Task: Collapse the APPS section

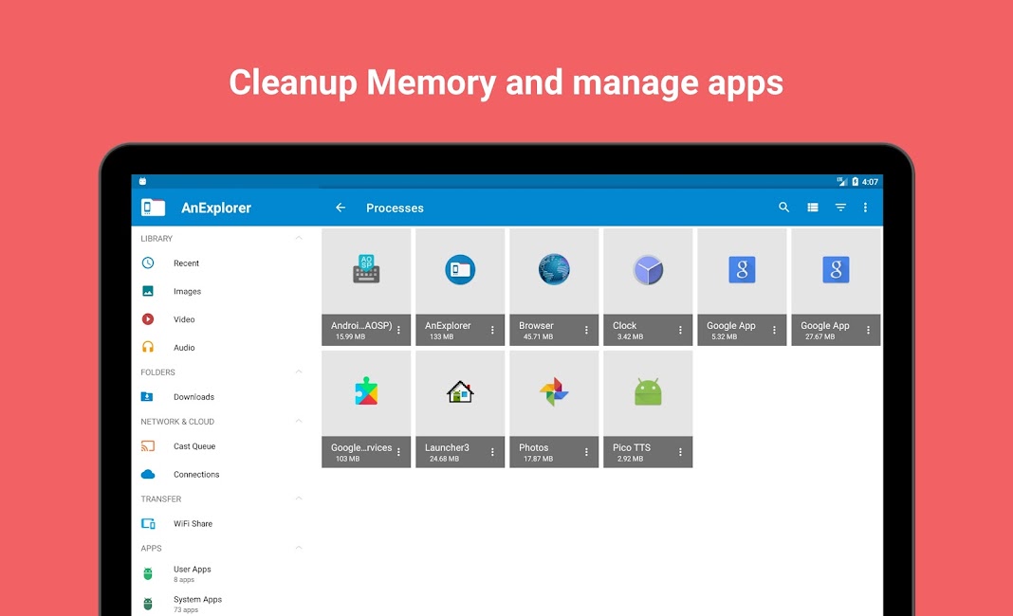Action: 299,548
